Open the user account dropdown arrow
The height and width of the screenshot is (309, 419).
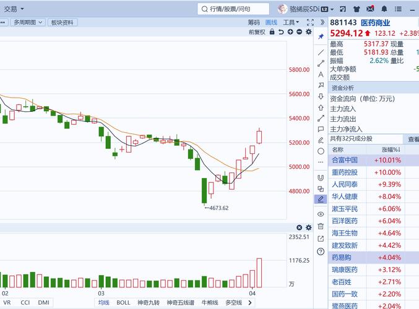click(x=332, y=9)
